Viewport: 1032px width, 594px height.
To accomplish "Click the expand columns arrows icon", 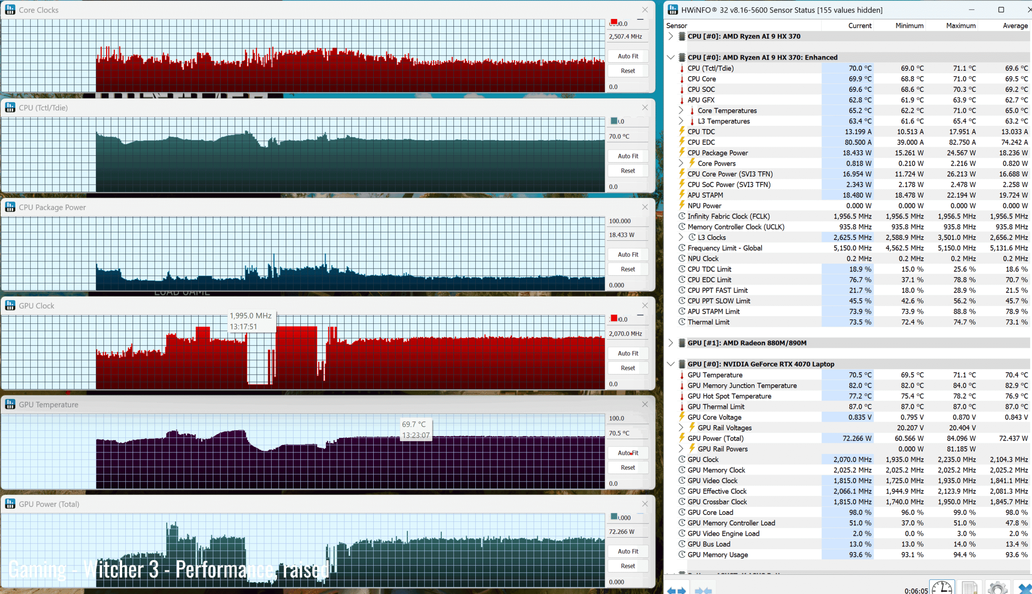I will tap(677, 590).
